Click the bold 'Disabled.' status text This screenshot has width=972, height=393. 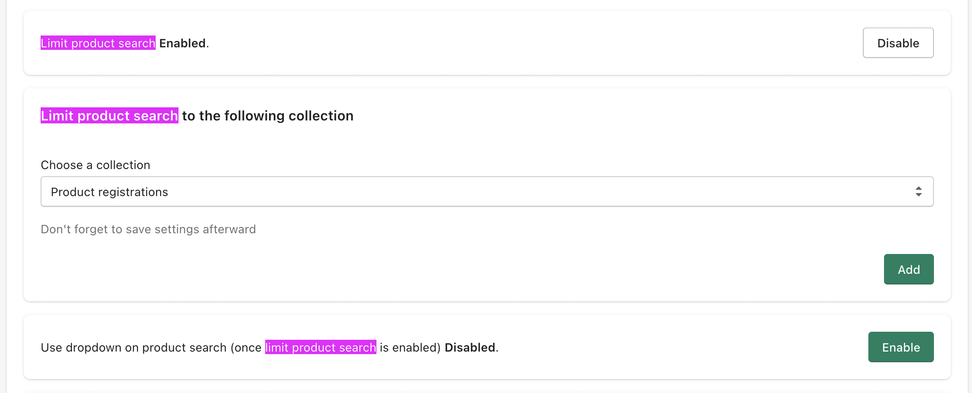pyautogui.click(x=471, y=348)
